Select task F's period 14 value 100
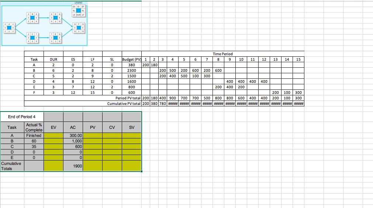 287,93
